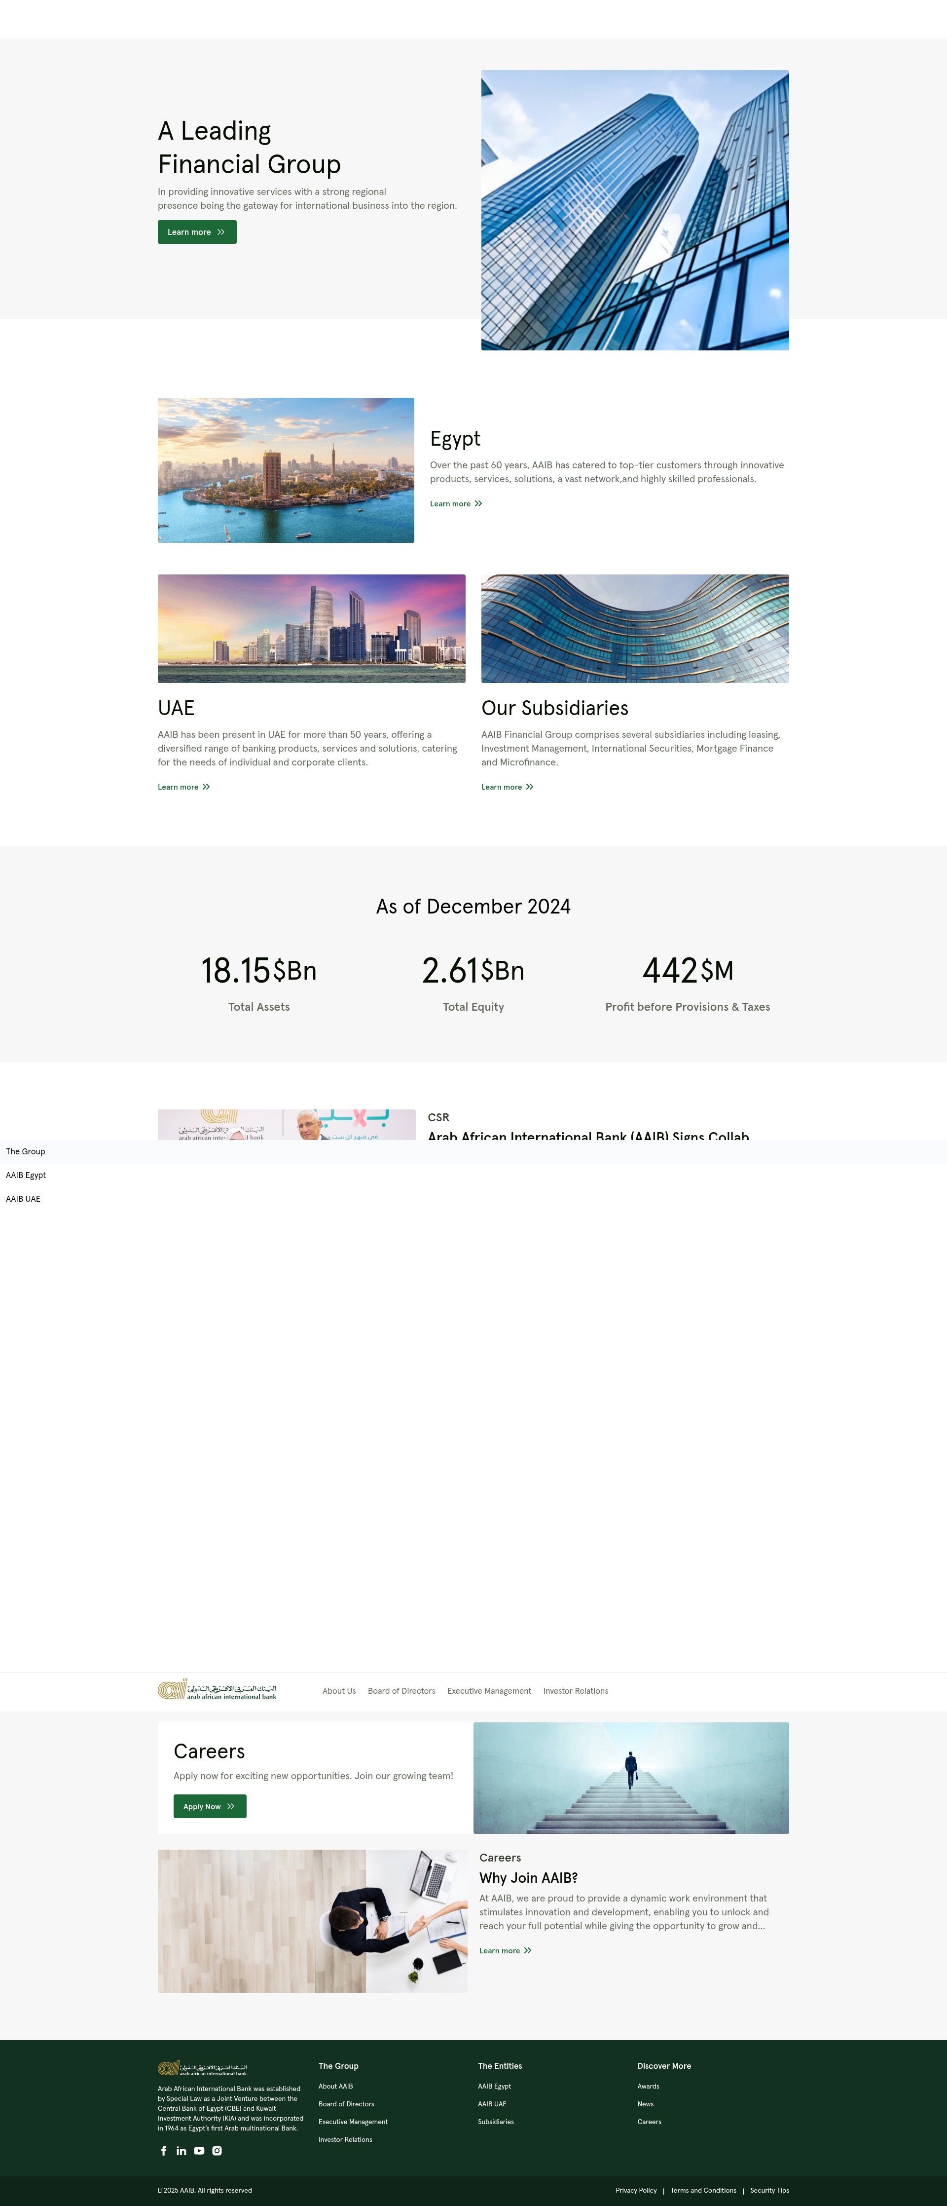This screenshot has height=2206, width=947.
Task: Click the UAE section heading
Action: [176, 708]
